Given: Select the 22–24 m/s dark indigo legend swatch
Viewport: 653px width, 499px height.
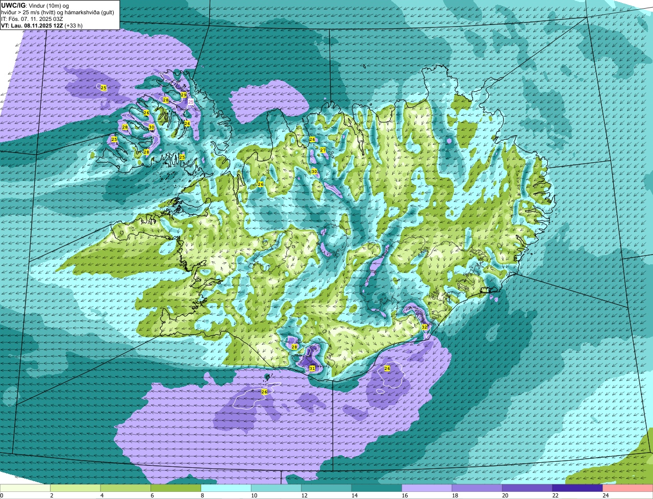Looking at the screenshot, I should (577, 488).
